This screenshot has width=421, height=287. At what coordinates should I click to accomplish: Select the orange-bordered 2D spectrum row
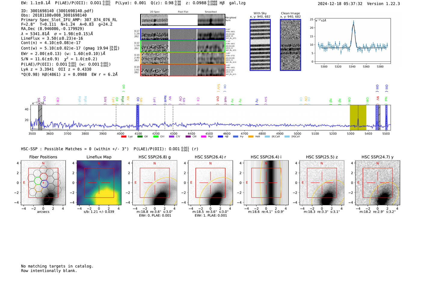pos(183,58)
